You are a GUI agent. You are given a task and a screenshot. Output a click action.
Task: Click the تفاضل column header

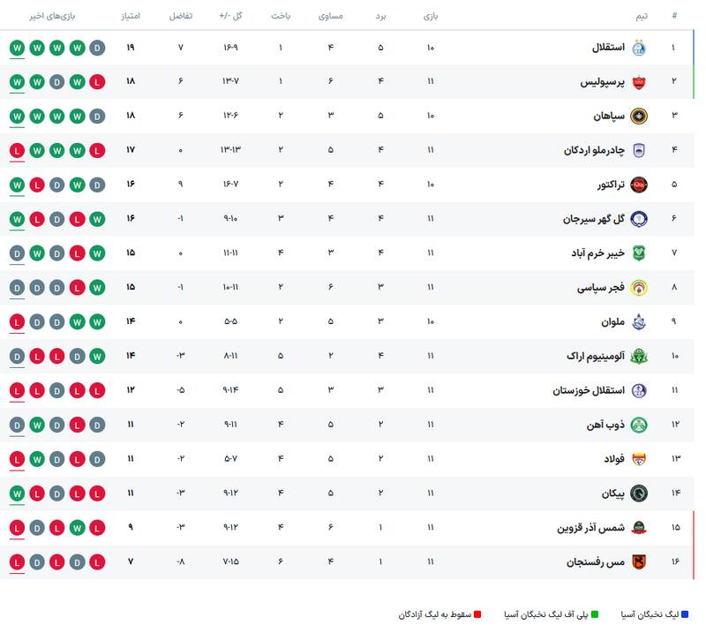(x=181, y=17)
